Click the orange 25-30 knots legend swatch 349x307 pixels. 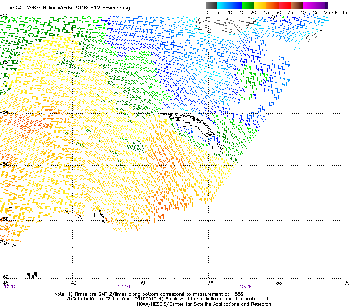click(273, 6)
